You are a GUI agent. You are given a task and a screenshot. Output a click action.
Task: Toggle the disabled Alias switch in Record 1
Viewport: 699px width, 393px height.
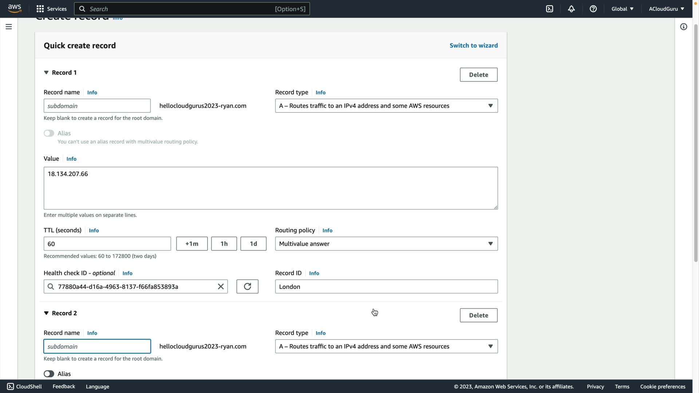(x=49, y=133)
